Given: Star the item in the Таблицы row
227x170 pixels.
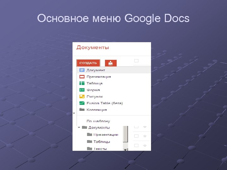Looking at the screenshot, I should click(x=145, y=145).
